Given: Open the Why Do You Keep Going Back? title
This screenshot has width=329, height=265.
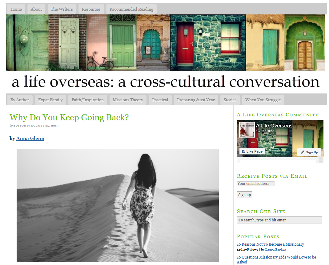Looking at the screenshot, I should [69, 118].
